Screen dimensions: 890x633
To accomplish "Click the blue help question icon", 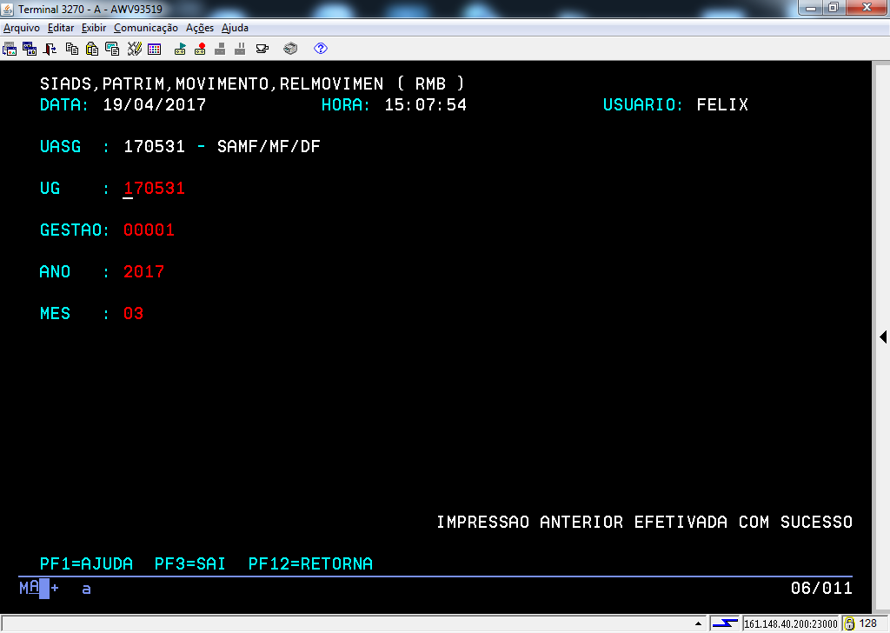I will click(321, 49).
